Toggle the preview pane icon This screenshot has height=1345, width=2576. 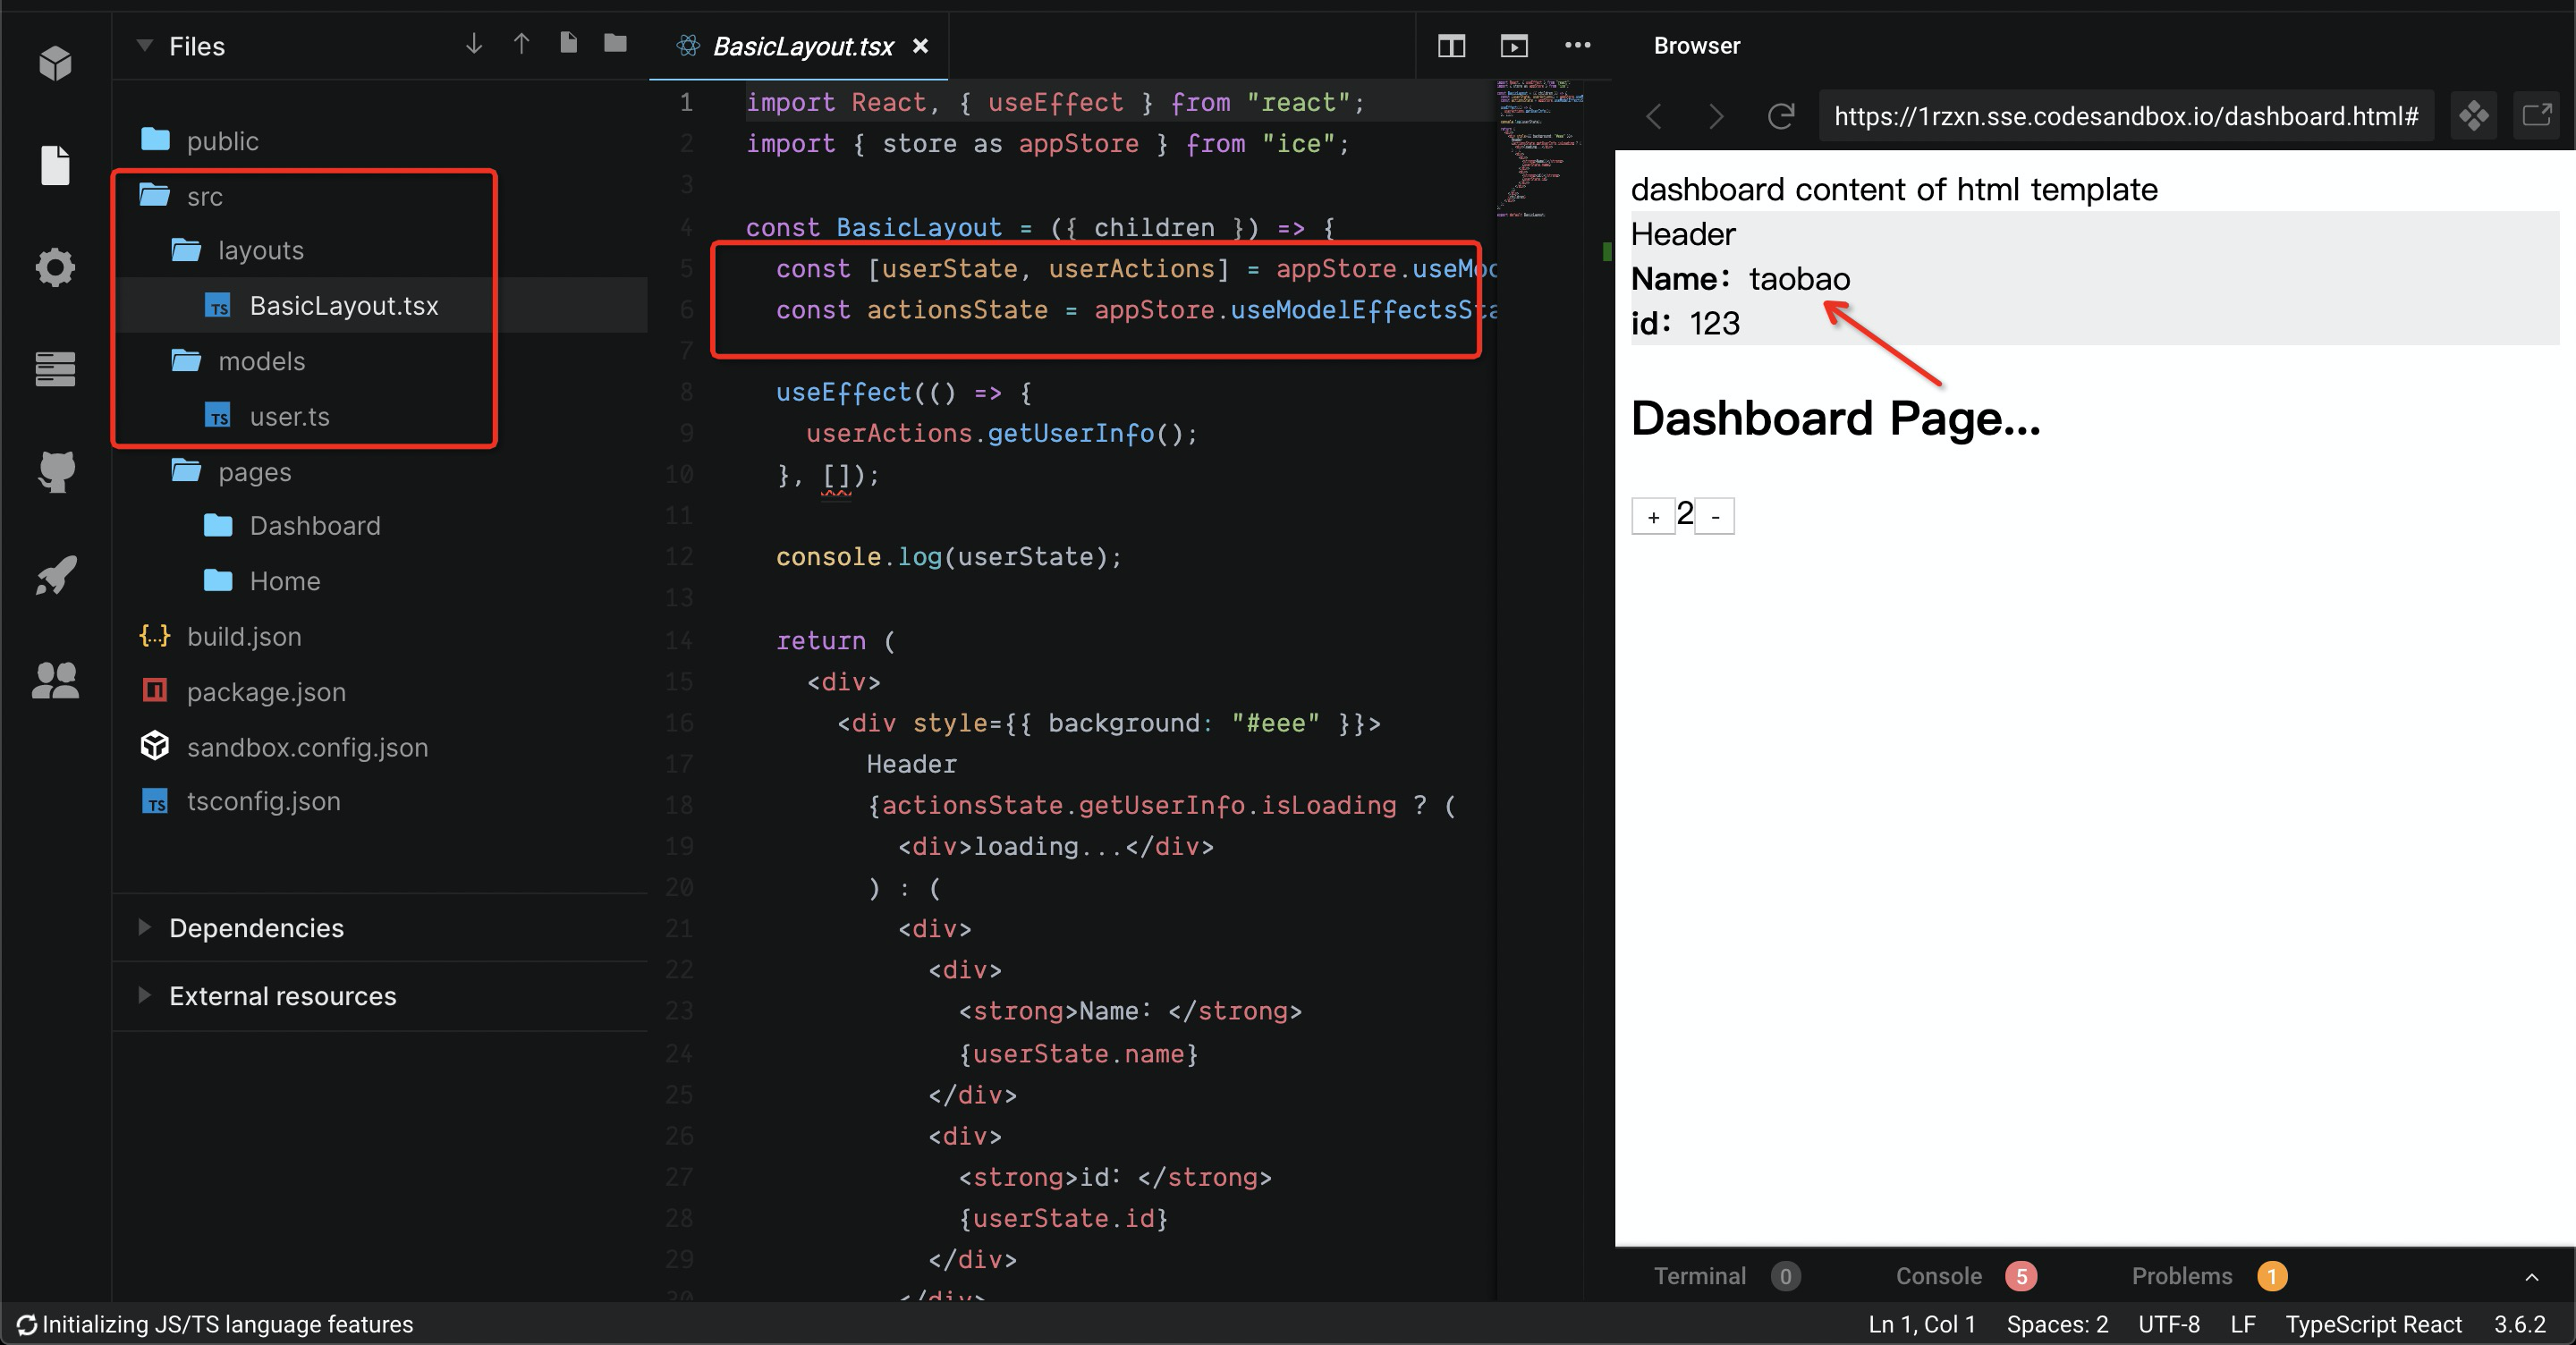point(1513,45)
